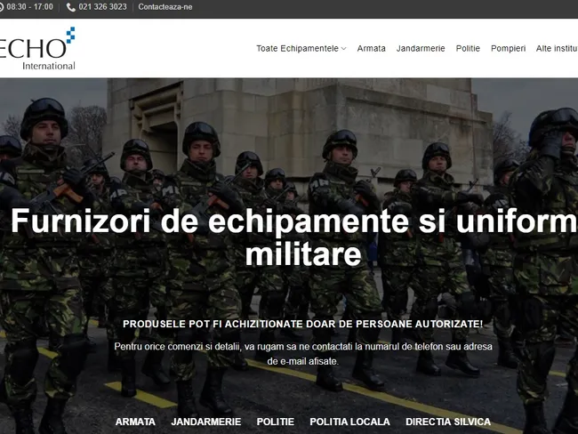Go to Armata in top navigation
This screenshot has height=434, width=578.
371,48
